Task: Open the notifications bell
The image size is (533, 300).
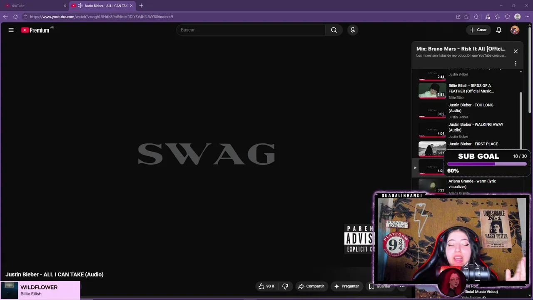Action: point(499,30)
